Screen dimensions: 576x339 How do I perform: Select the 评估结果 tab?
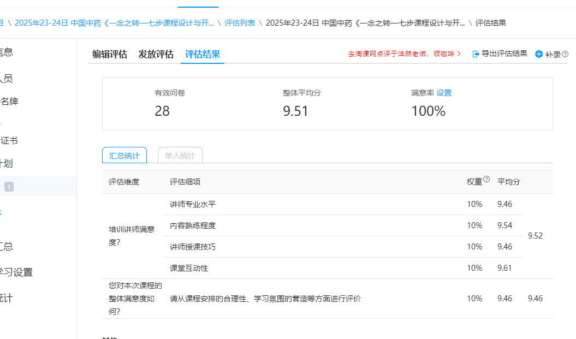(203, 54)
